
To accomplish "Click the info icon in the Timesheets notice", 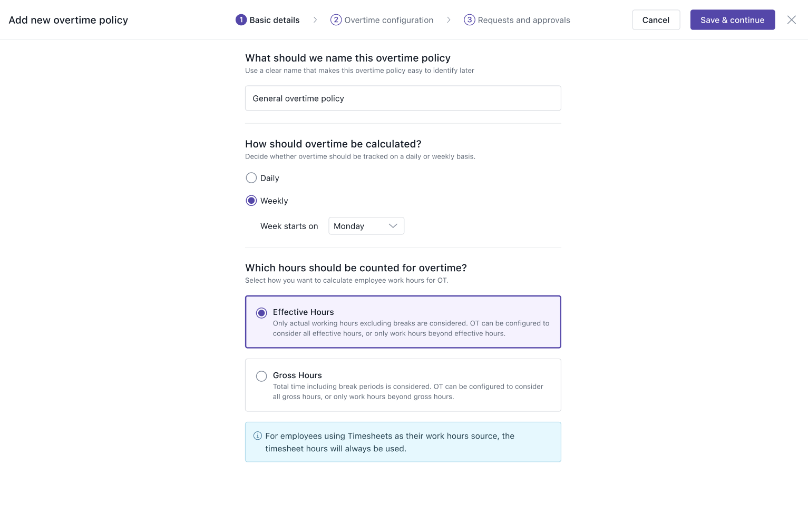I will pyautogui.click(x=258, y=435).
